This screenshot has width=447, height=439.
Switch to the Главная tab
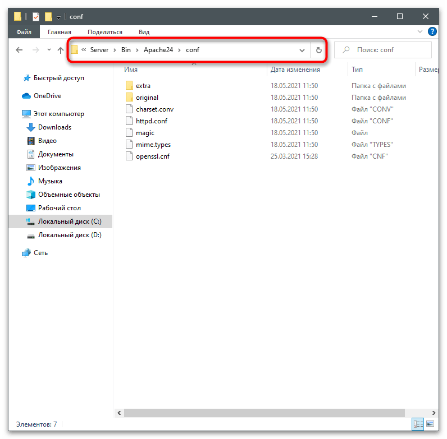click(x=60, y=32)
